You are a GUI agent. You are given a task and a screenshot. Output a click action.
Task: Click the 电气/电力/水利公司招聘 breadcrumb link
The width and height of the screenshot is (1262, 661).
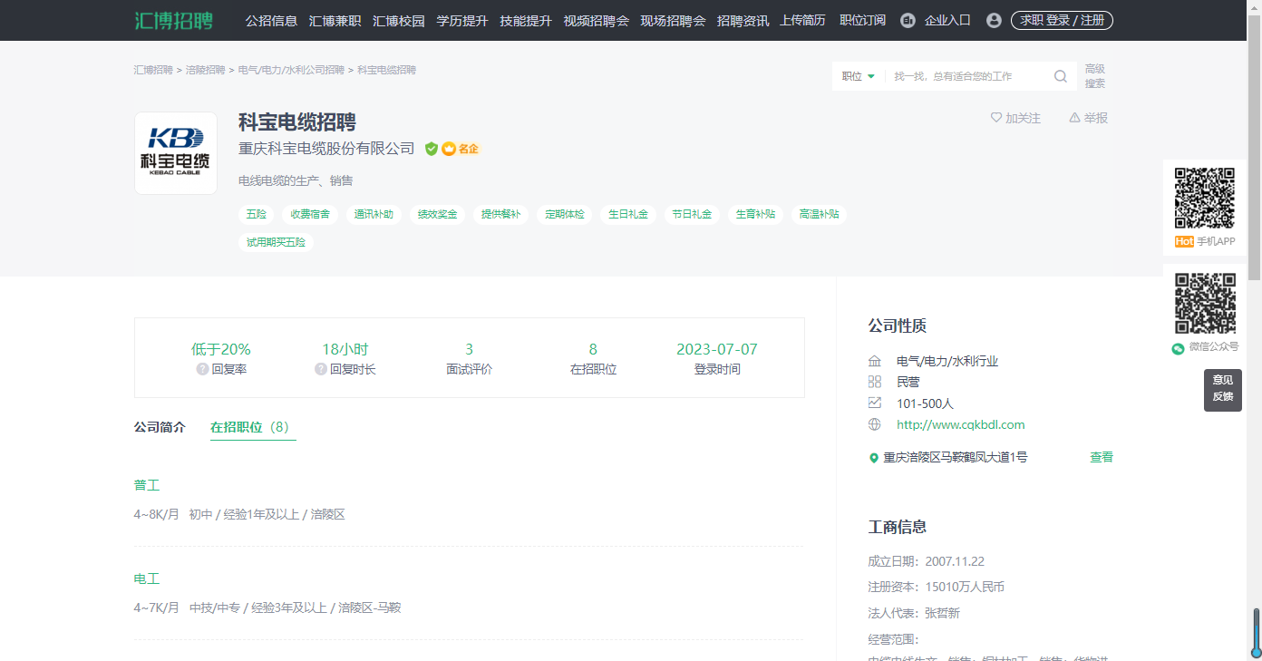point(291,70)
